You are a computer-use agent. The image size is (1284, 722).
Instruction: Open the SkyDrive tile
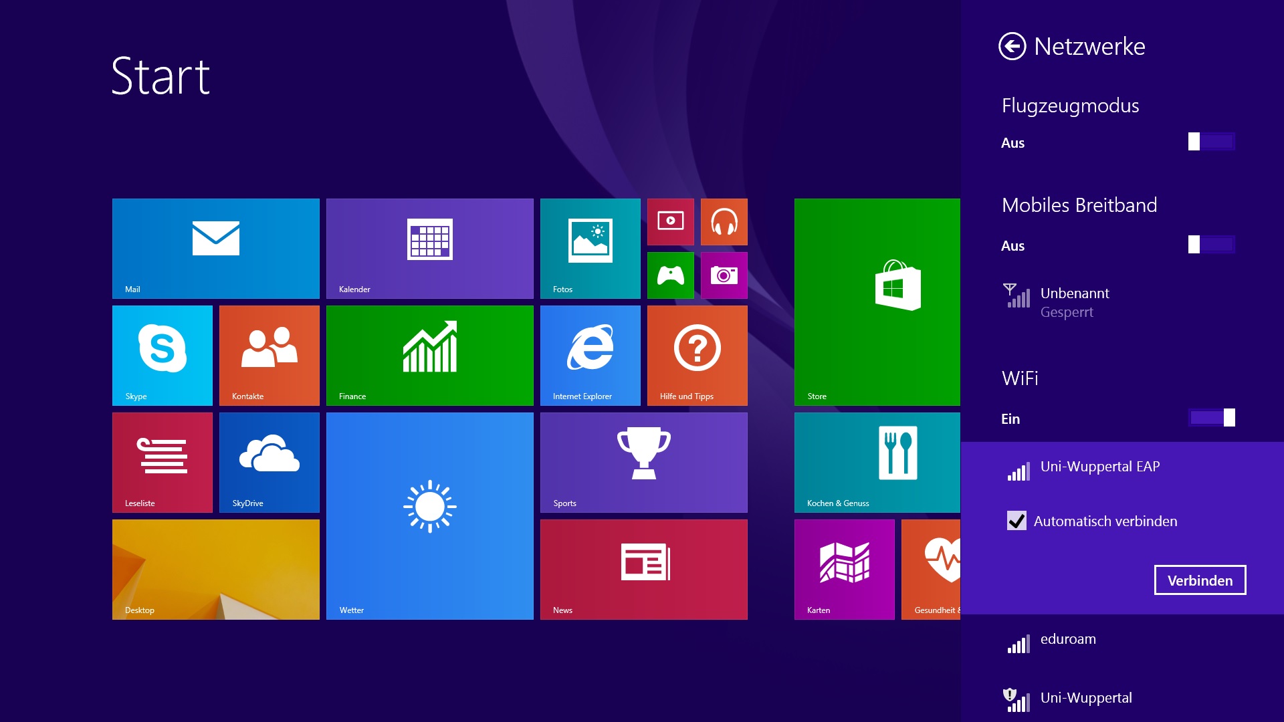pyautogui.click(x=270, y=463)
